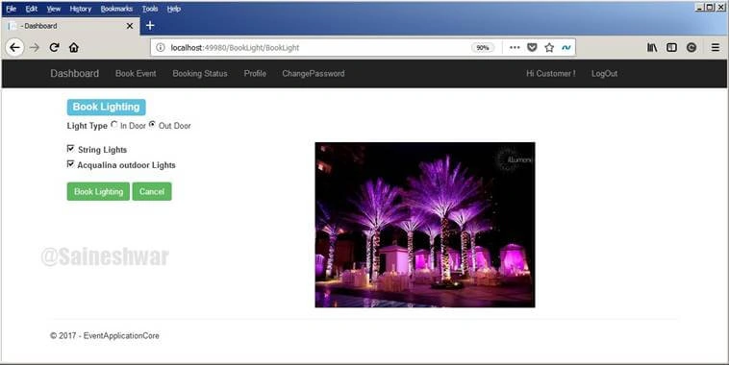Open the View menu

pyautogui.click(x=54, y=9)
